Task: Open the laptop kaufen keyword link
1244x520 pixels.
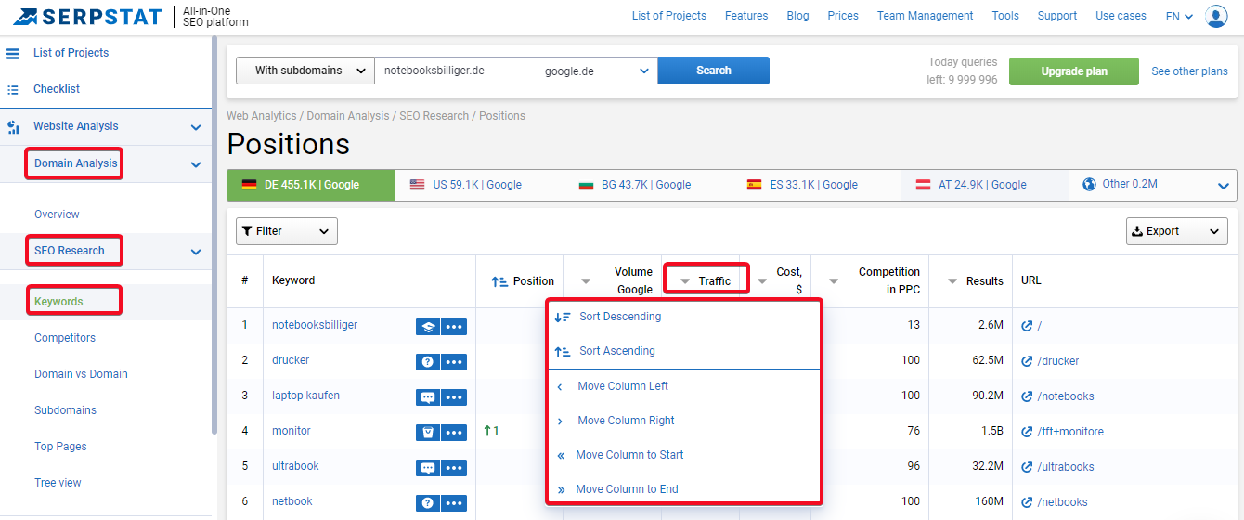Action: pos(305,396)
